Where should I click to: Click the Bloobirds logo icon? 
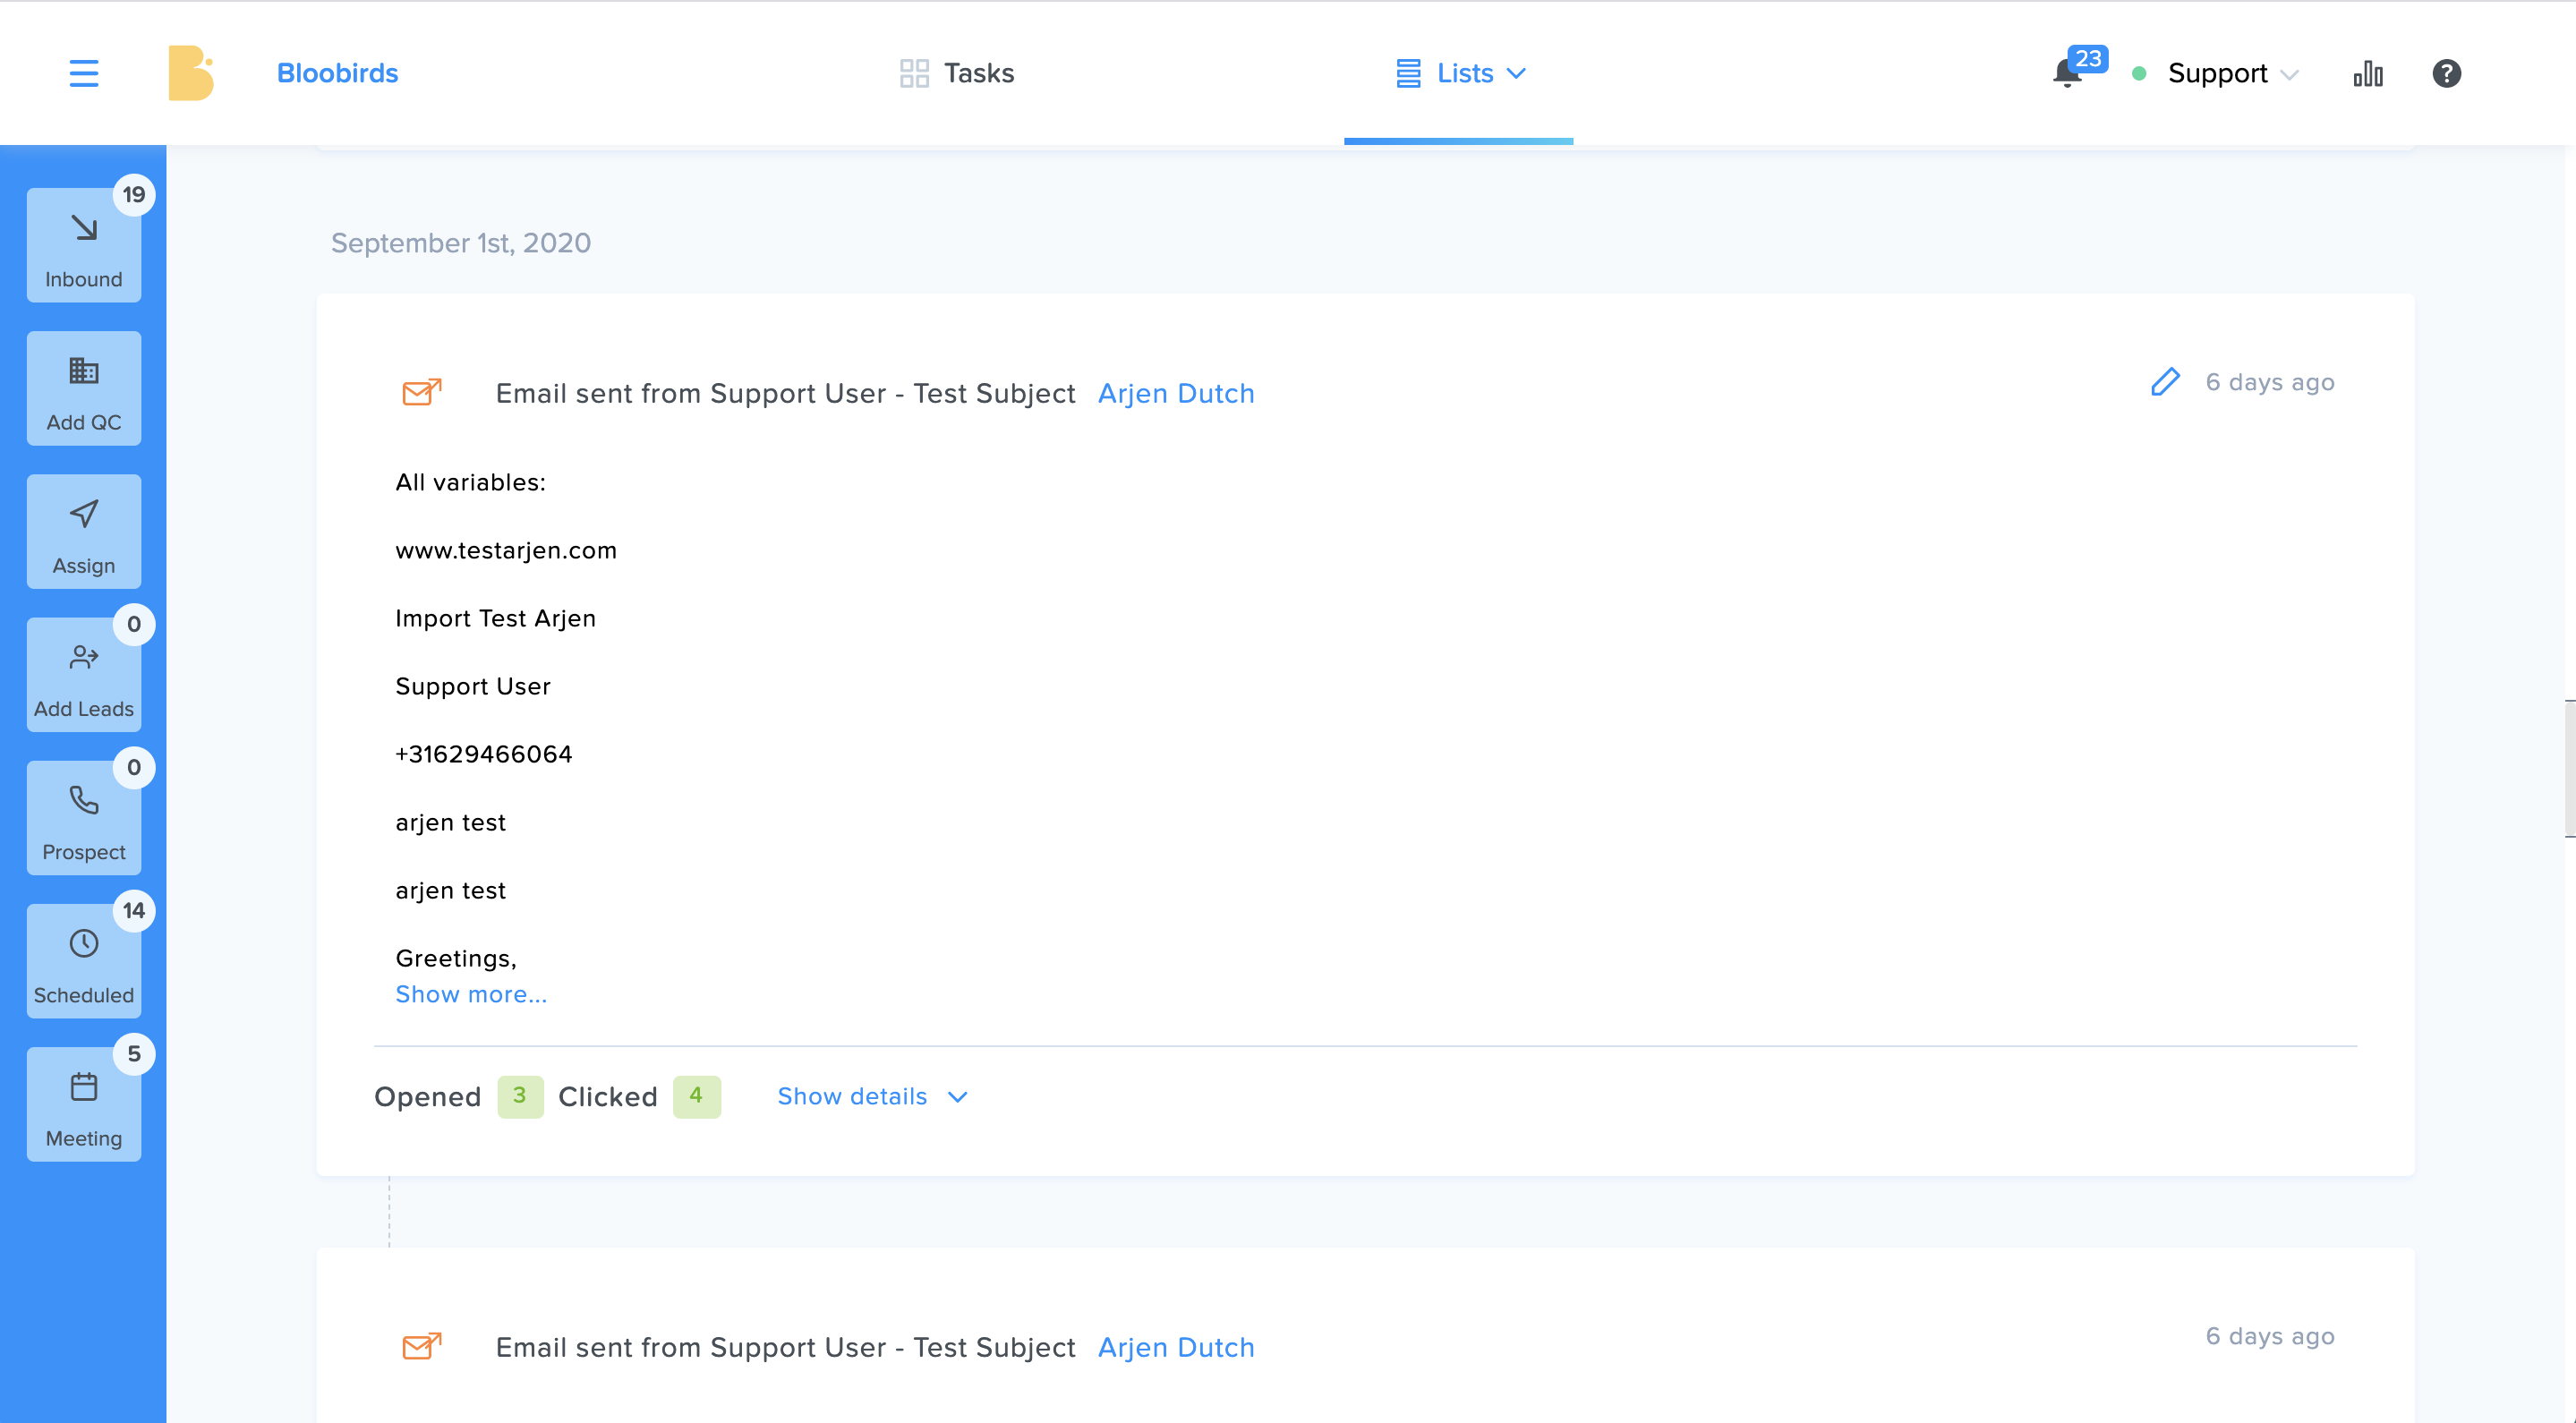pos(191,73)
